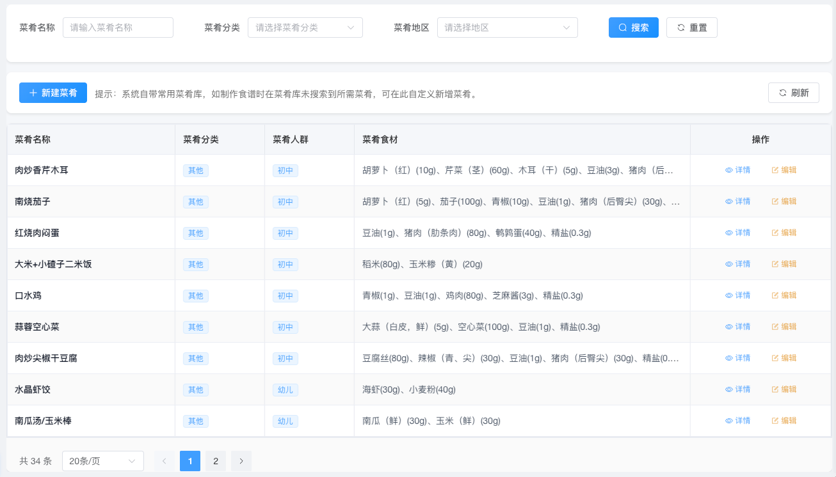Click the edit pencil icon for 南瓜汤/玉米棒
This screenshot has height=477, width=836.
point(773,420)
